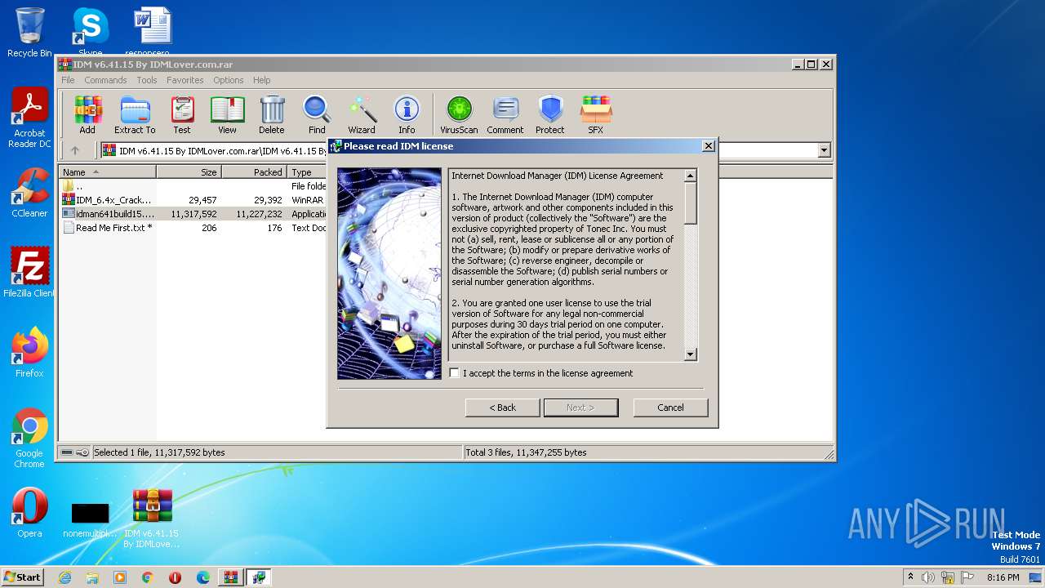Click Windows Explorer folder taskbar icon
This screenshot has height=588, width=1045.
click(92, 577)
